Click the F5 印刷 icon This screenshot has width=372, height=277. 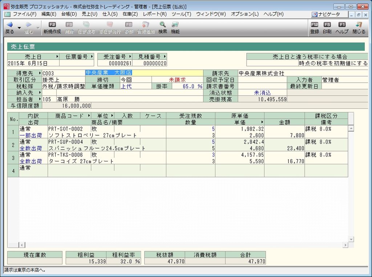(327, 25)
